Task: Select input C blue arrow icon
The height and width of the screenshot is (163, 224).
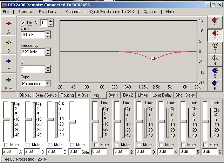Action: pos(8,61)
